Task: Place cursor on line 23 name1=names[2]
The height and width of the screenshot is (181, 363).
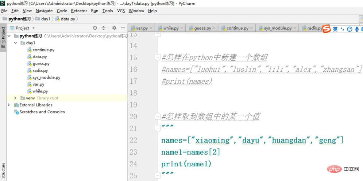Action: [x=190, y=152]
